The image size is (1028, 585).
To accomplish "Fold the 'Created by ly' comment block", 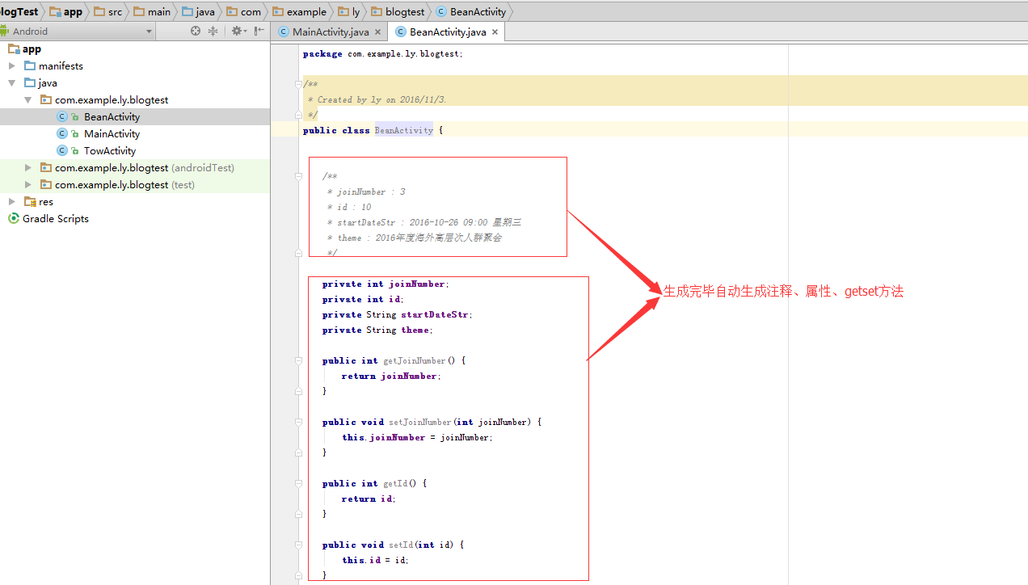I will click(x=298, y=84).
